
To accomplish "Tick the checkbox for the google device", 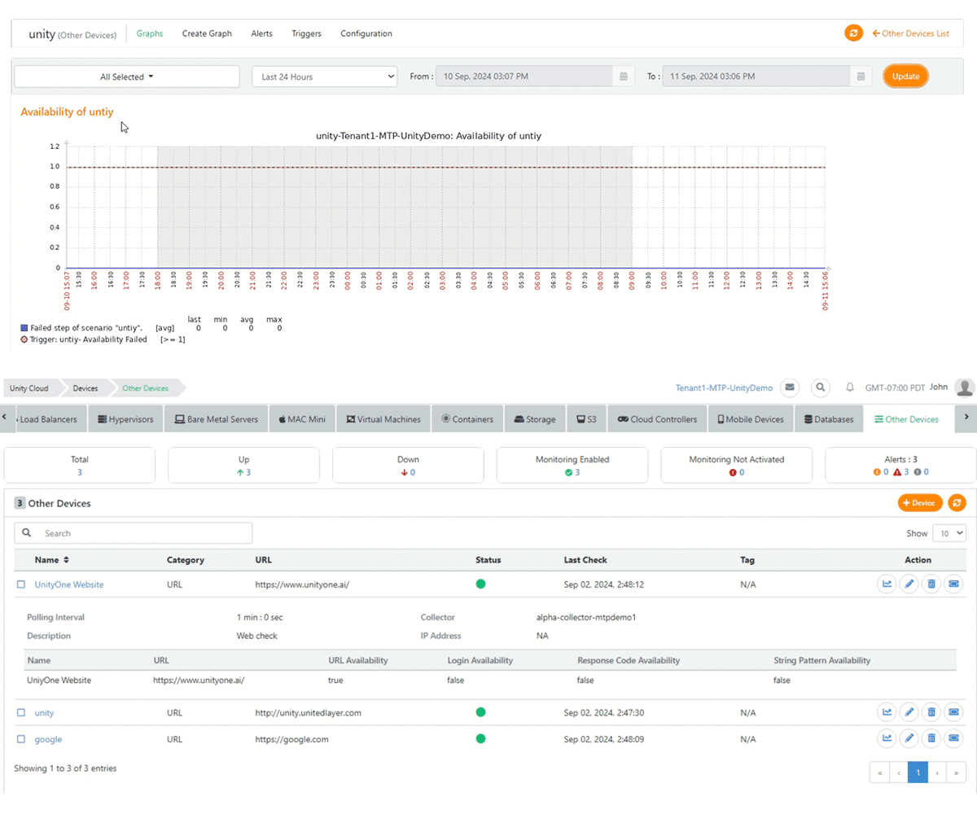I will tap(22, 738).
